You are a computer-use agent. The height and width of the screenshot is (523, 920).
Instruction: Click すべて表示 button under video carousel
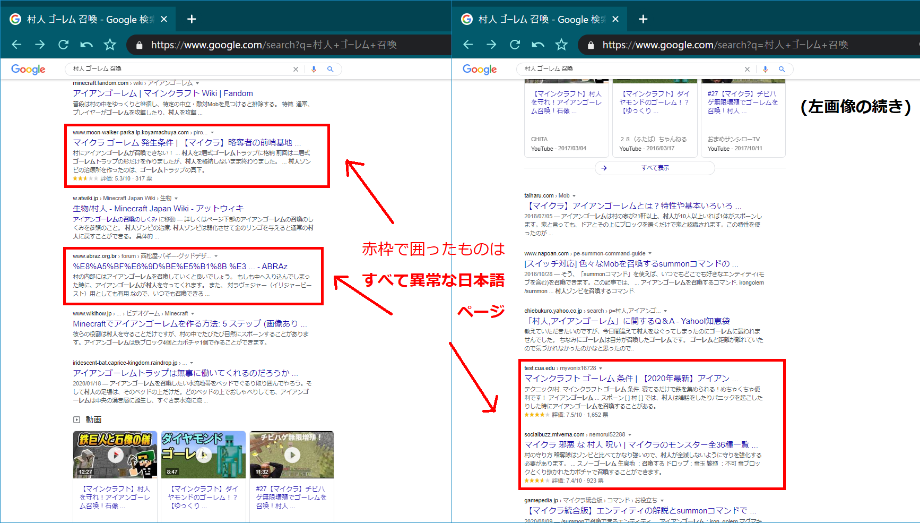(655, 168)
